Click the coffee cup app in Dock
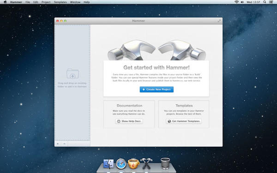Image resolution: width=277 pixels, height=173 pixels. pyautogui.click(x=133, y=163)
